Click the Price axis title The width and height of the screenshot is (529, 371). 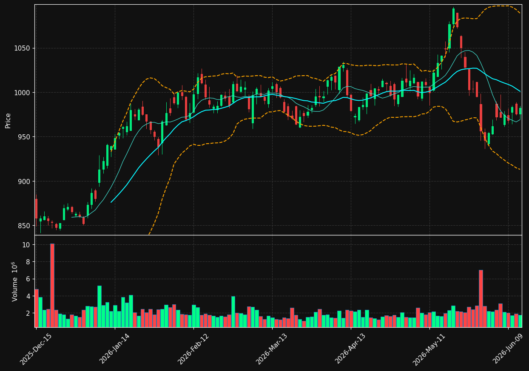pos(8,120)
